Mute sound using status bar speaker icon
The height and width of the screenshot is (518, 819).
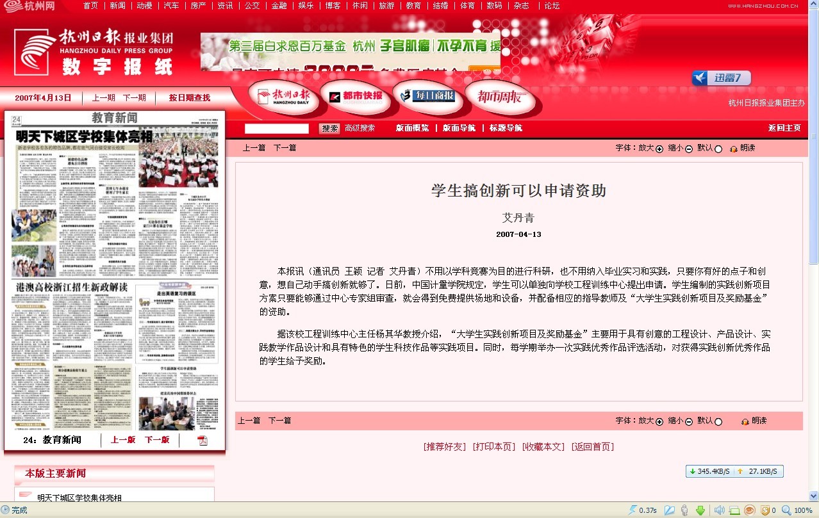click(719, 510)
